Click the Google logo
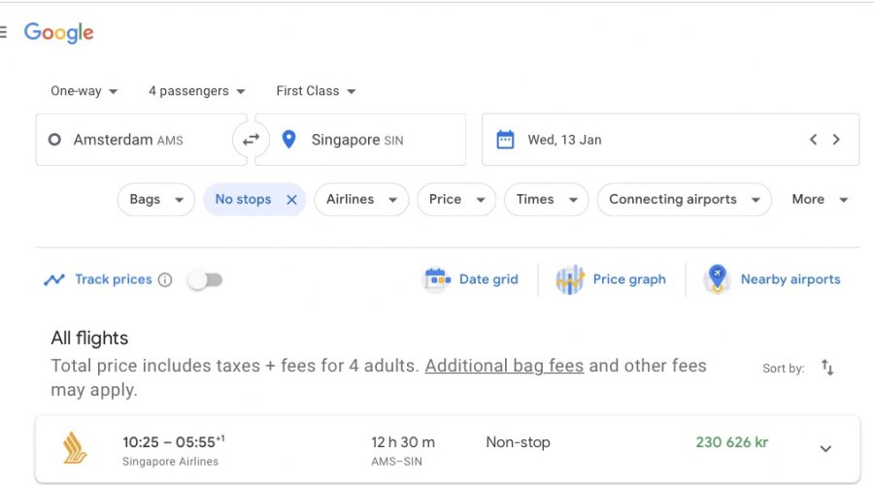The width and height of the screenshot is (874, 485). tap(59, 32)
